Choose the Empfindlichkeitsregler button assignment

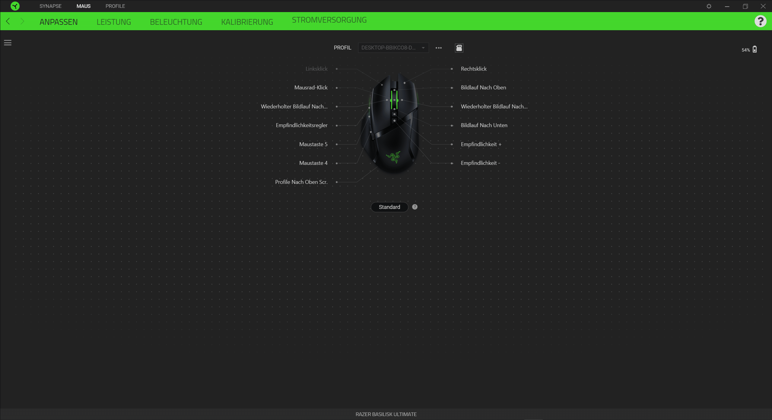click(x=301, y=125)
